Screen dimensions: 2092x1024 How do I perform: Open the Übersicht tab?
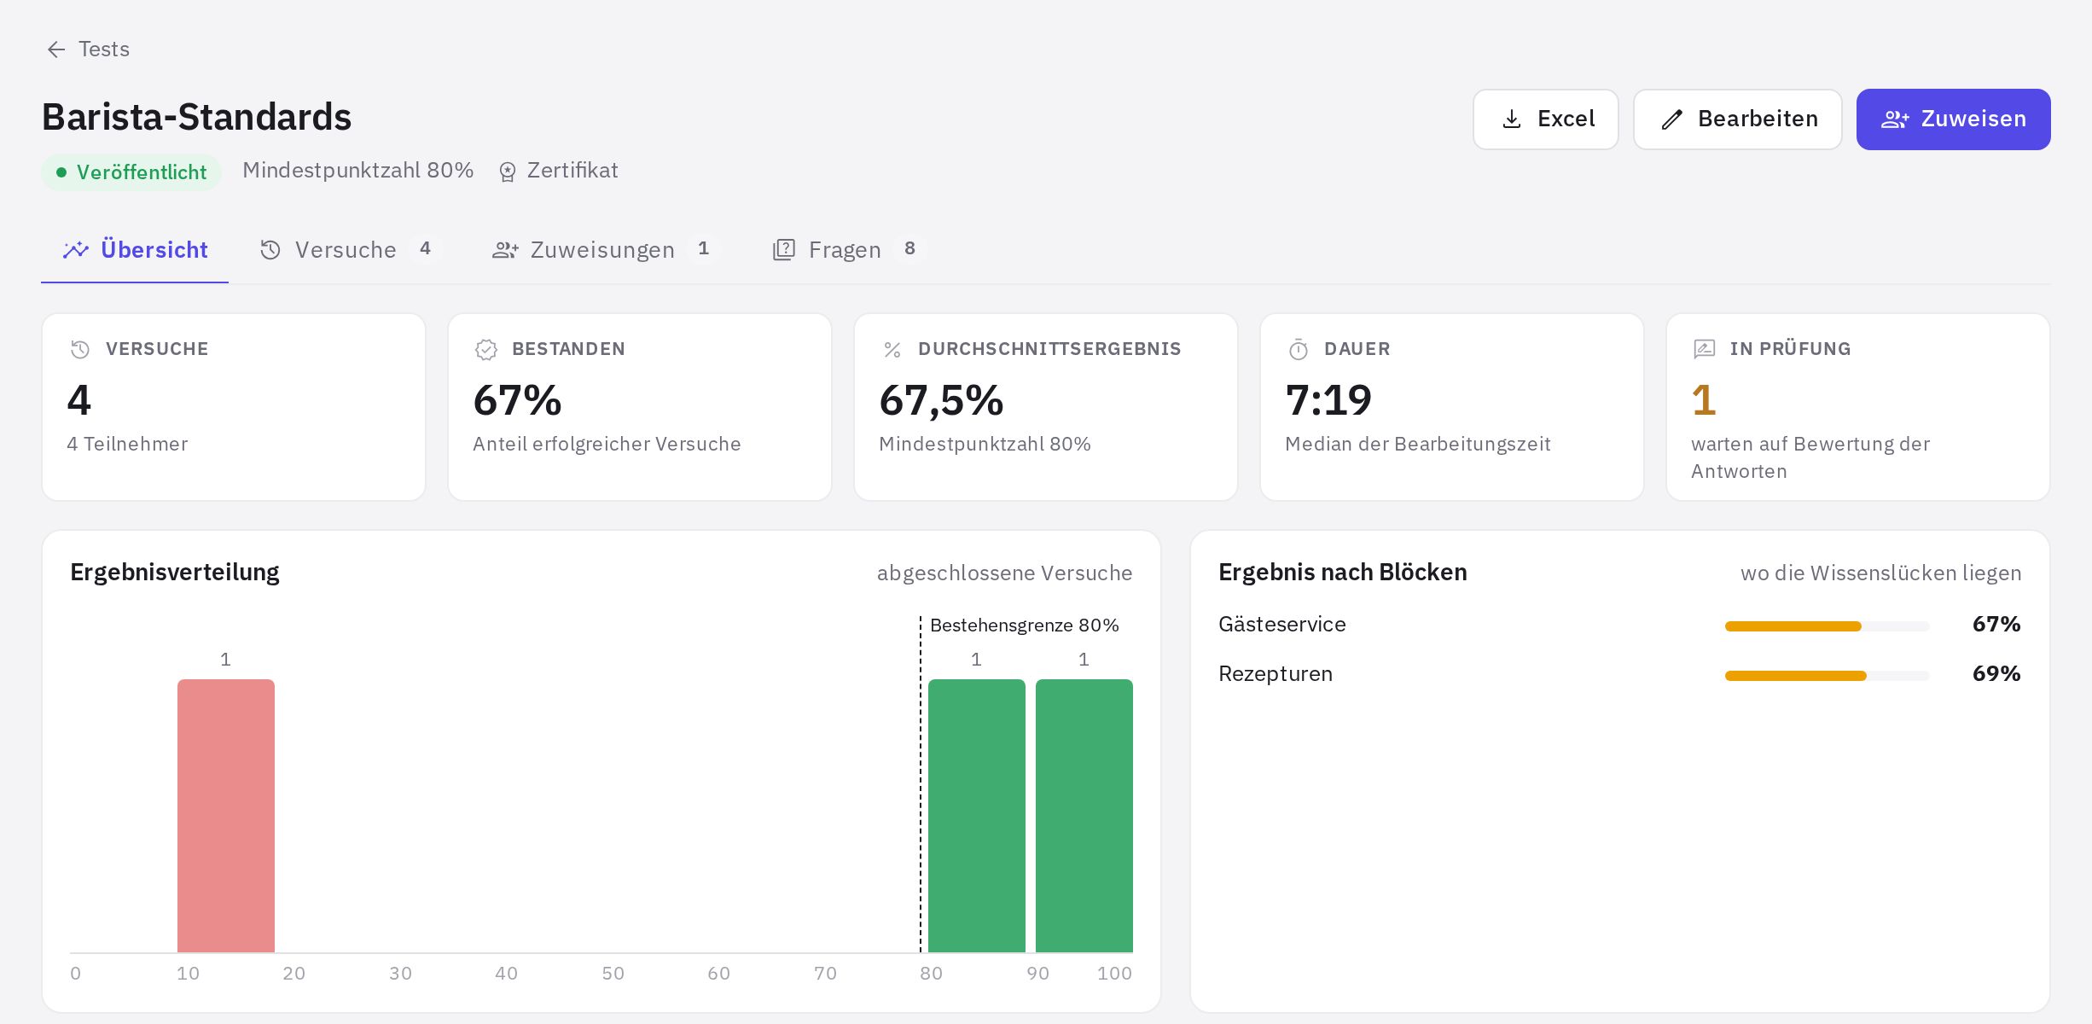pos(135,250)
